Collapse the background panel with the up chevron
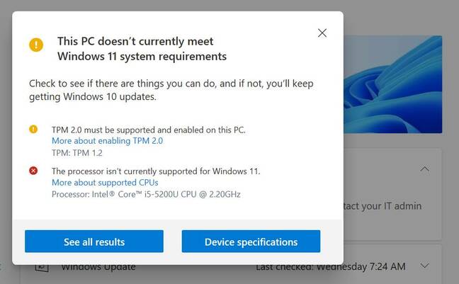 pos(424,169)
